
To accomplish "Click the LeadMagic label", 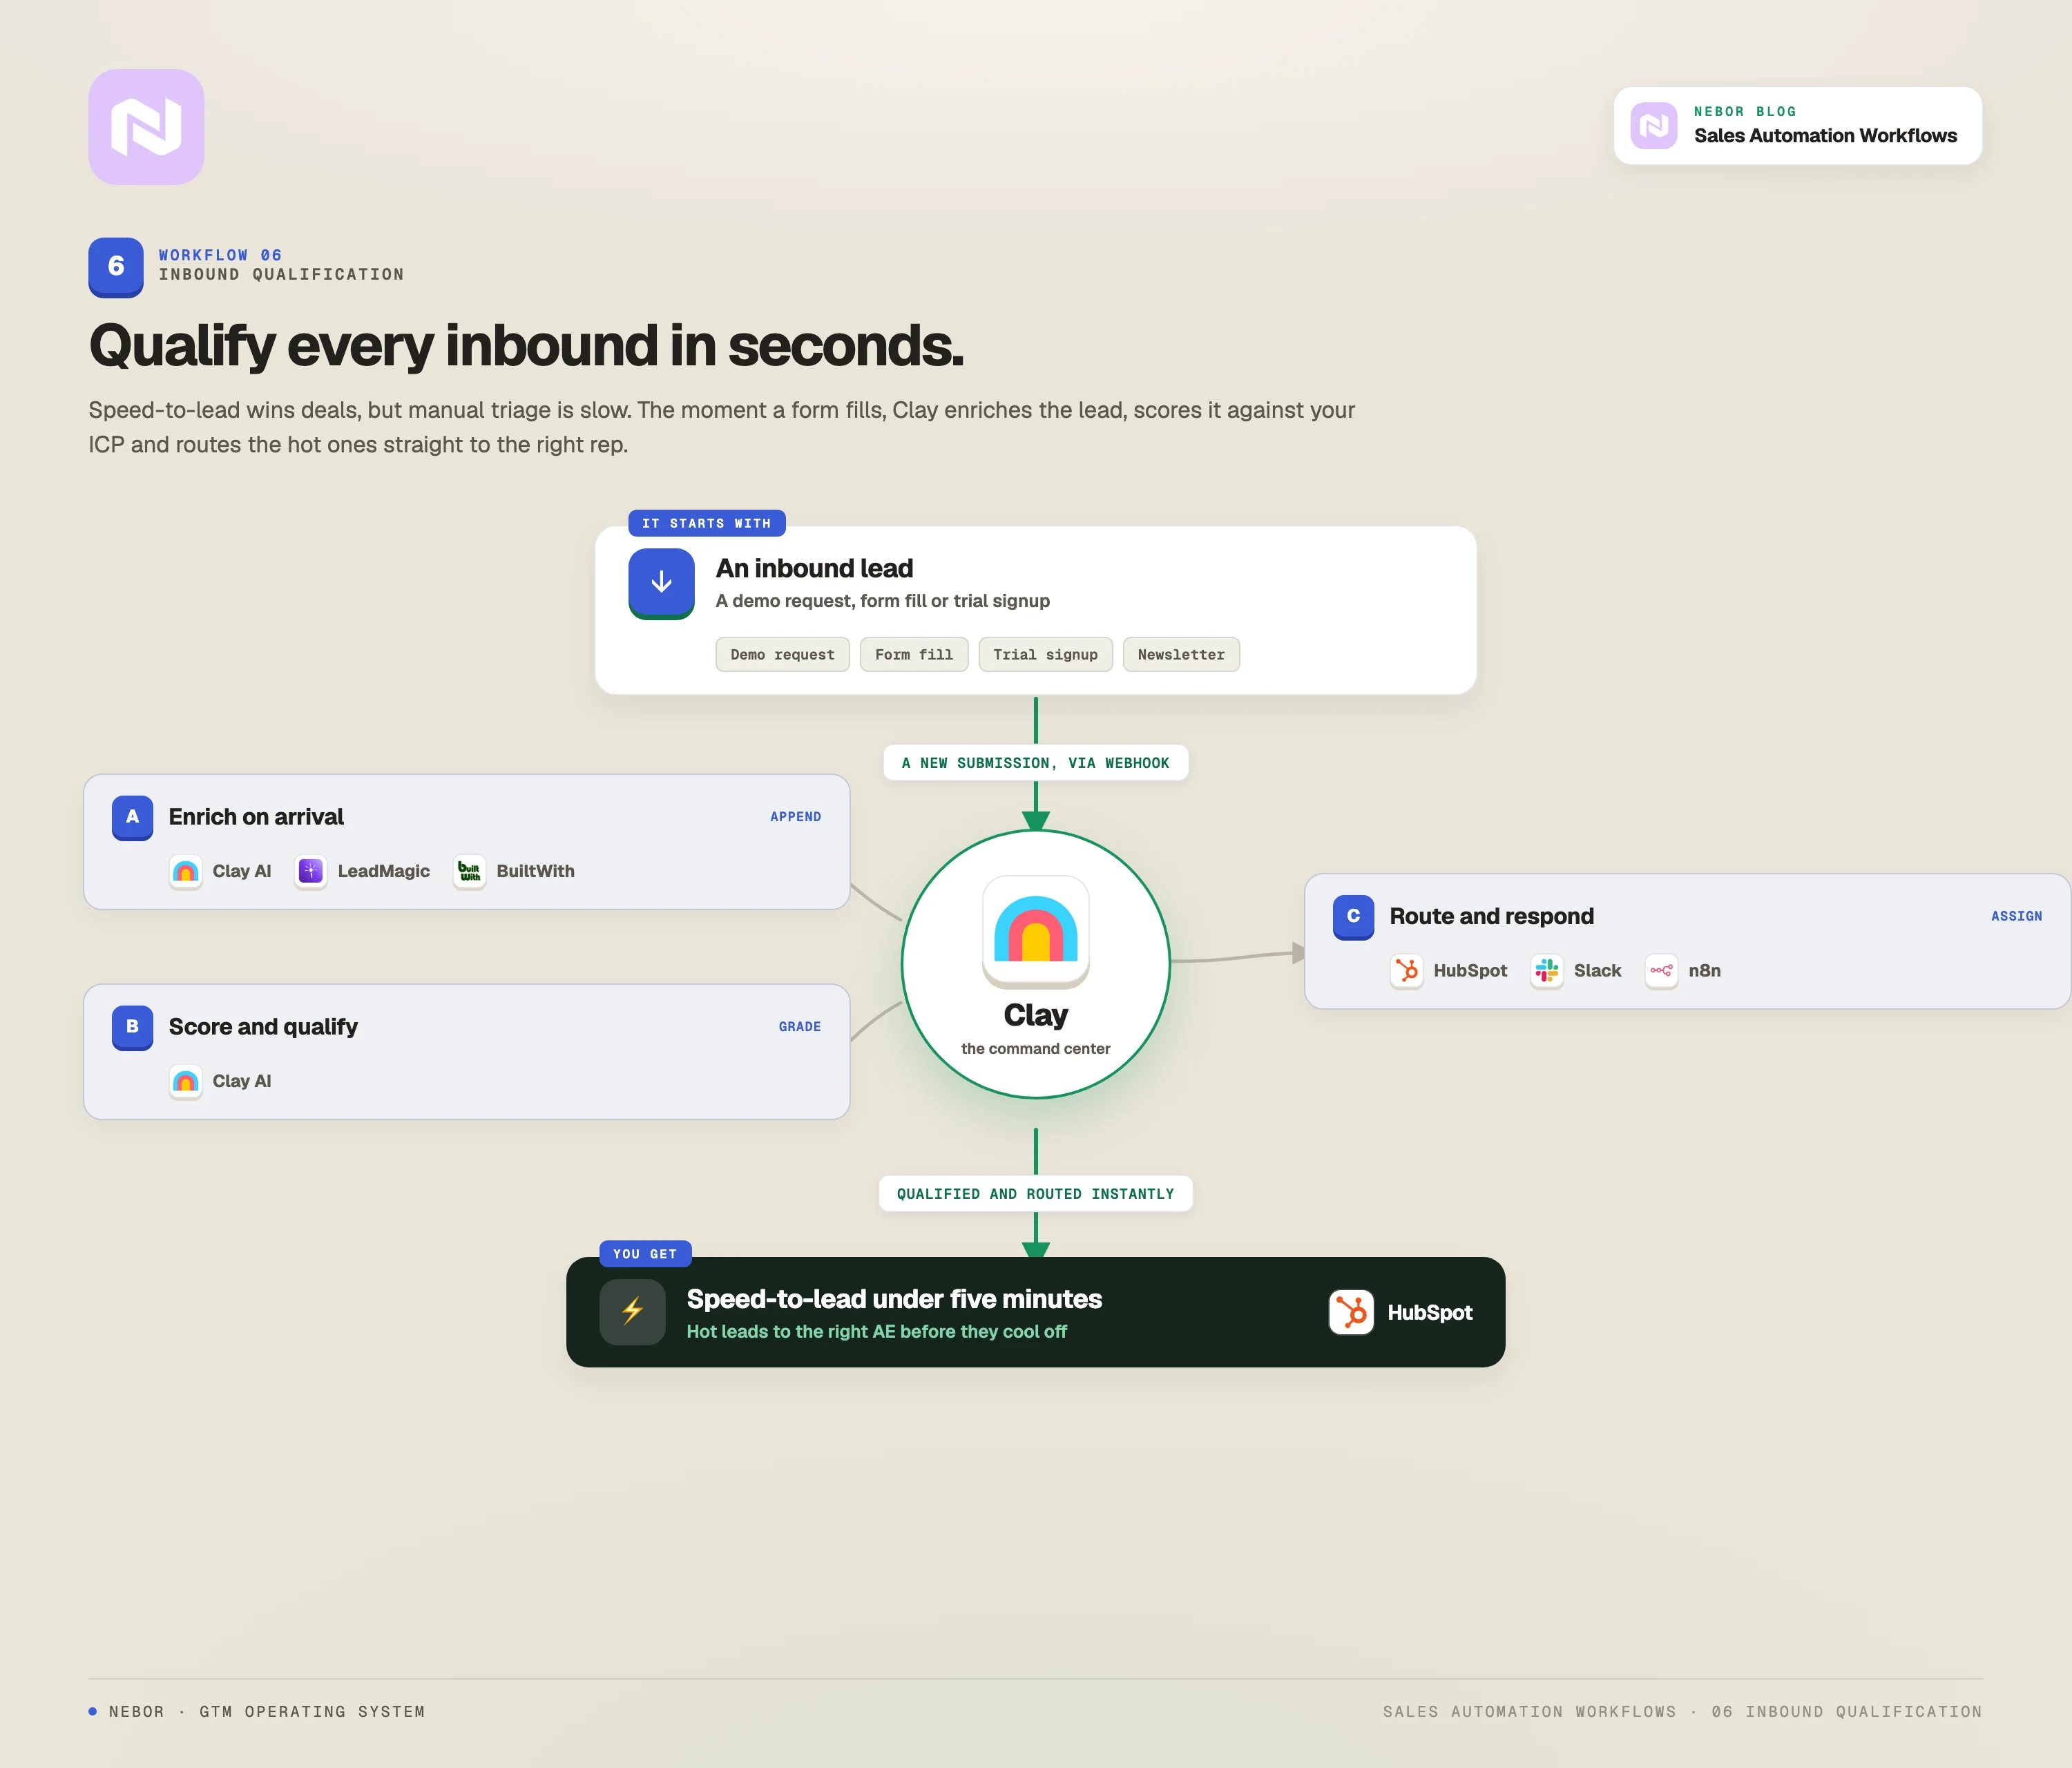I will pyautogui.click(x=384, y=871).
